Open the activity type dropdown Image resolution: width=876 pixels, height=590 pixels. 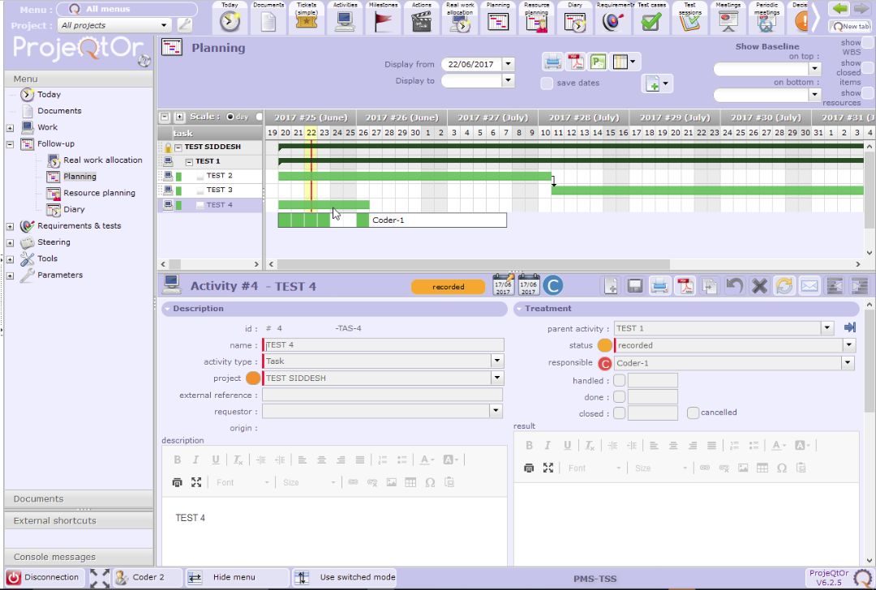496,361
